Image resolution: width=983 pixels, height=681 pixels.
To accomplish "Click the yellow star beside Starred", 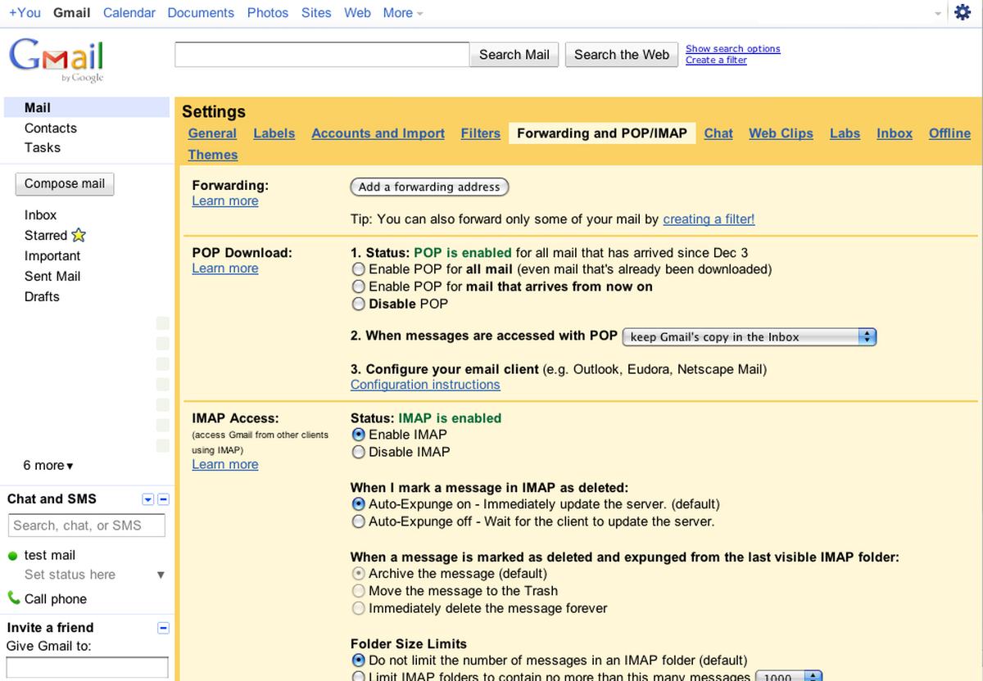I will pos(79,236).
